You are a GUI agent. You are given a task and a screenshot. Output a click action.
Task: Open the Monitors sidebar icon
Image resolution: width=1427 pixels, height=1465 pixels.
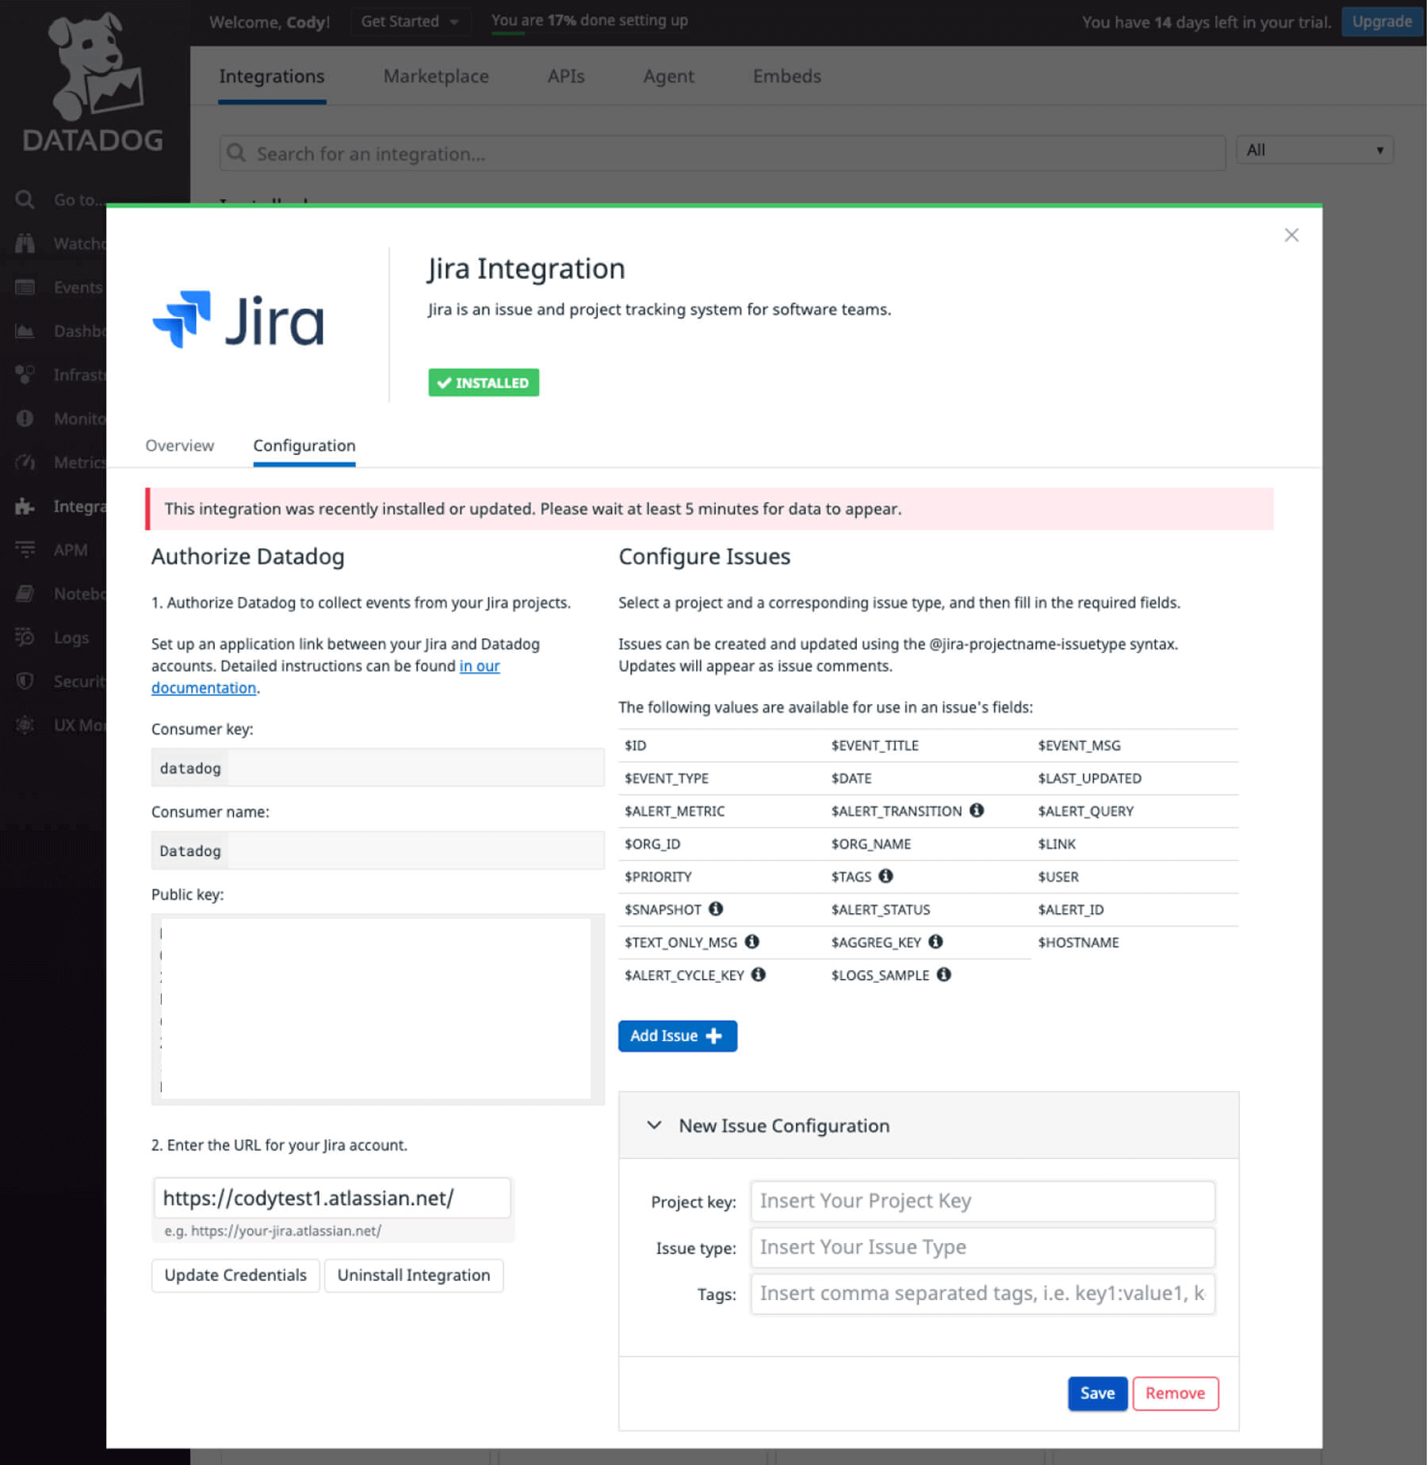pyautogui.click(x=25, y=418)
